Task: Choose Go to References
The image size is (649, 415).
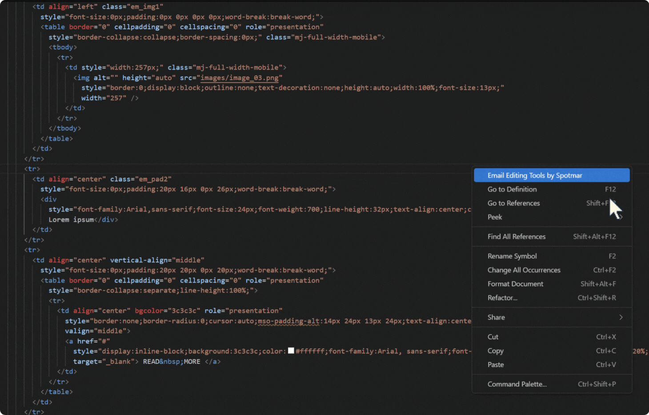Action: 513,203
